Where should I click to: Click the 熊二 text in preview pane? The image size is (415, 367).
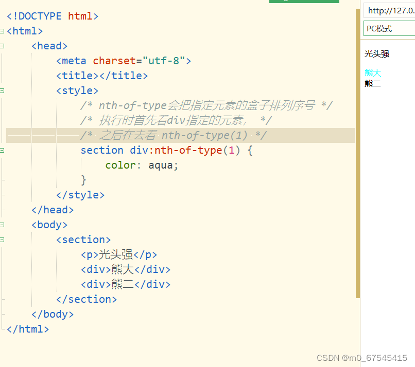(372, 83)
